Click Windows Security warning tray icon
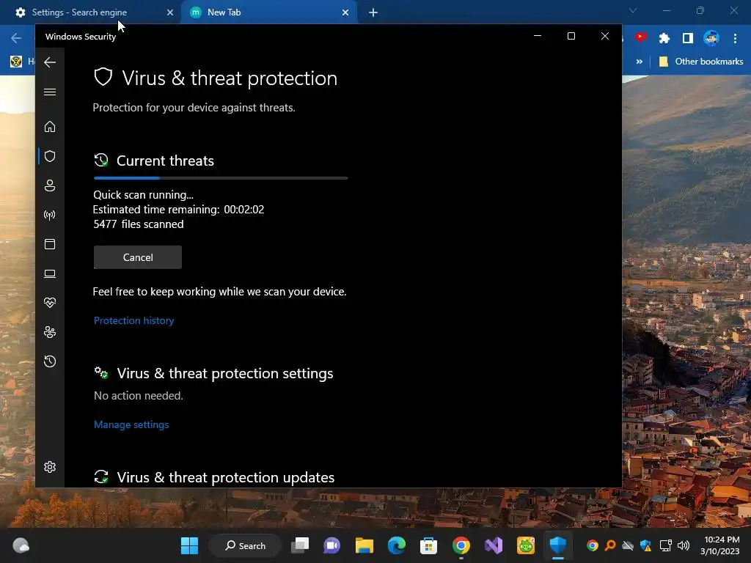Screen dimensions: 751x563 (x=645, y=545)
